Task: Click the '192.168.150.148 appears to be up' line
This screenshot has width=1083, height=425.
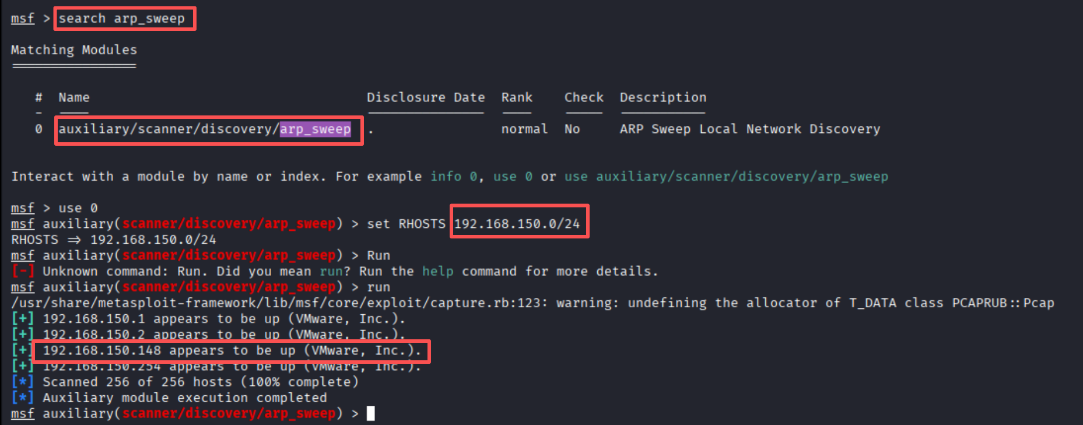Action: pyautogui.click(x=232, y=350)
